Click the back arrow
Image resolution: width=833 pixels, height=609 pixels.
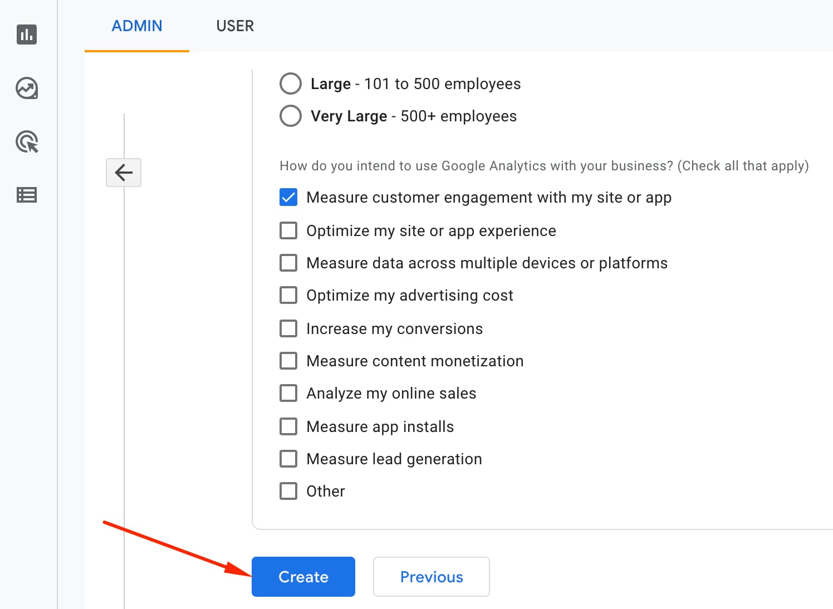click(x=123, y=173)
